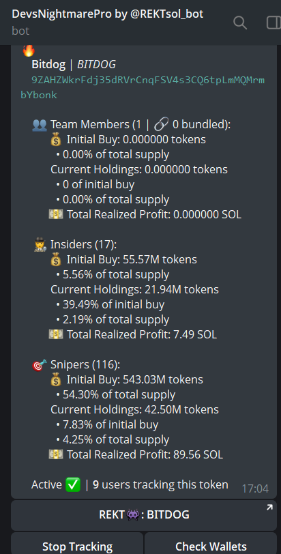Click the external link arrow on REKT button
This screenshot has width=281, height=554.
point(269,508)
